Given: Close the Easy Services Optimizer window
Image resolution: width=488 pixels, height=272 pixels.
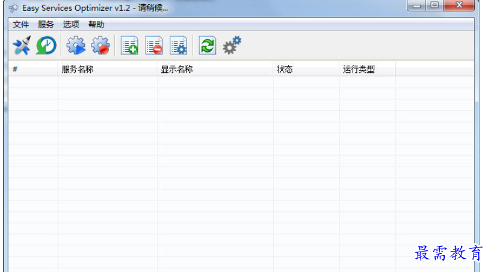Looking at the screenshot, I should pyautogui.click(x=459, y=5).
